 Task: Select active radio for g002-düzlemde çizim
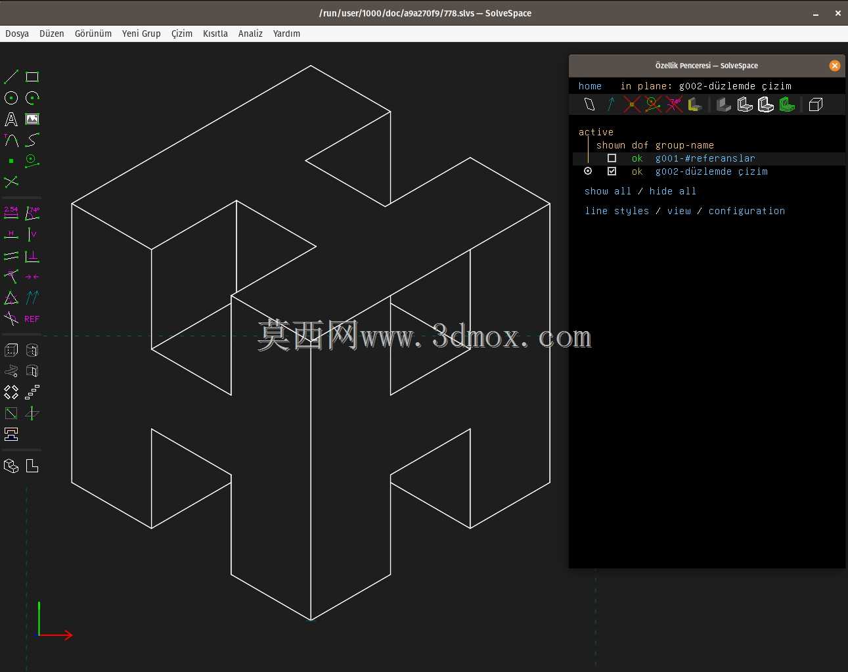[588, 171]
